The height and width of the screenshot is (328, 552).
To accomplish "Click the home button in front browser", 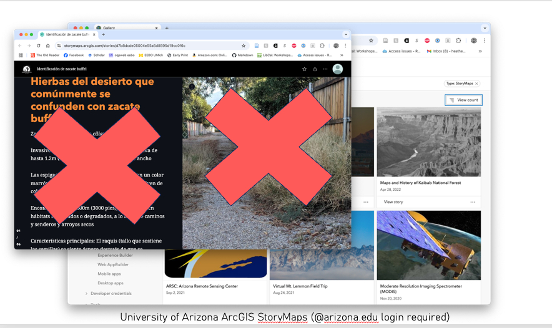I will (x=47, y=46).
